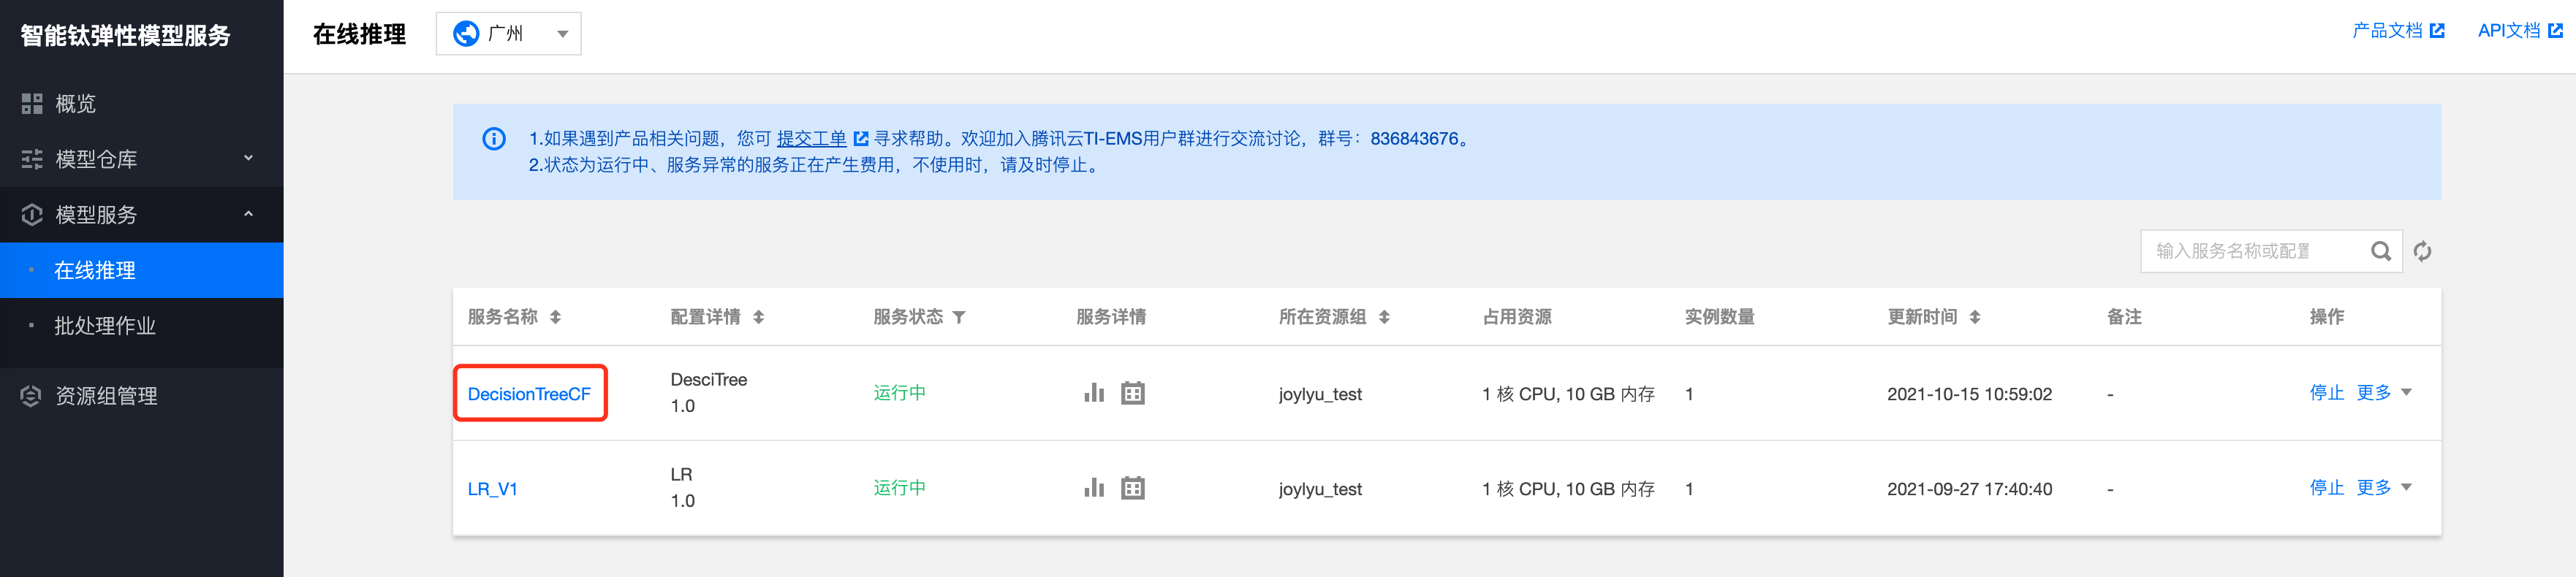Viewport: 2576px width, 577px height.
Task: Collapse the 模型服务 menu
Action: coord(141,215)
